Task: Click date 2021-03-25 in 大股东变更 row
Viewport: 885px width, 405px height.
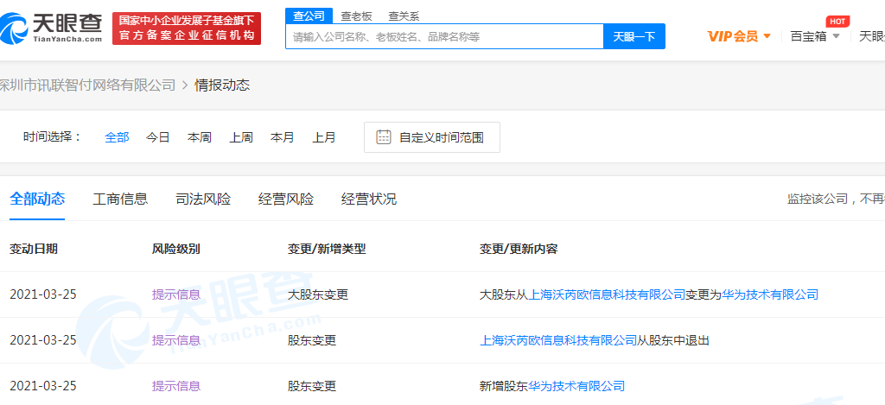Action: tap(43, 294)
